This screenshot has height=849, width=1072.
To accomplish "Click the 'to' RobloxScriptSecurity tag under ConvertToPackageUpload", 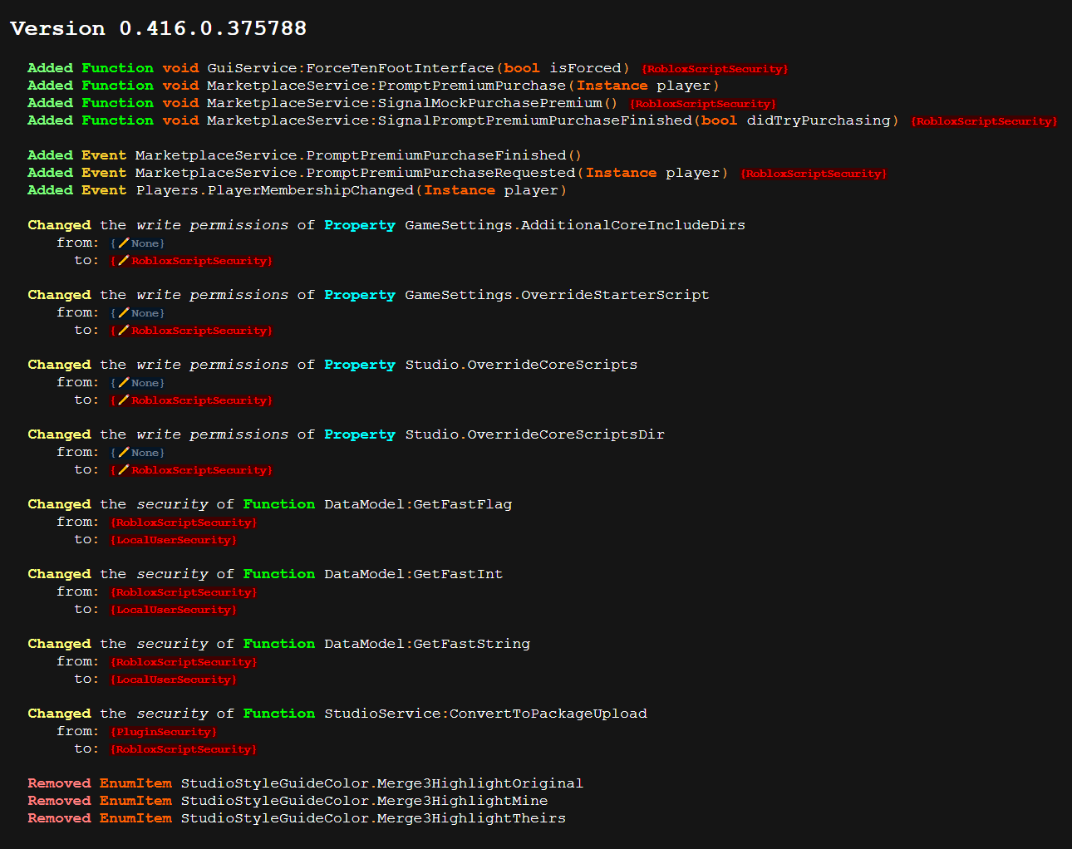I will 184,749.
